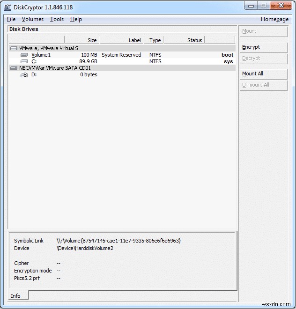Click the Encryption mode label
The height and width of the screenshot is (309, 296).
pos(33,271)
